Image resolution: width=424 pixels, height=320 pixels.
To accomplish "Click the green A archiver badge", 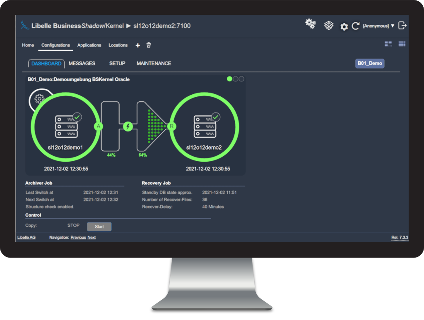I will [99, 126].
